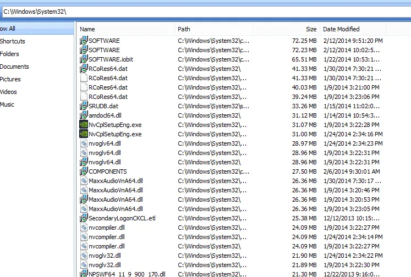Switch to the Pictures filter
This screenshot has width=411, height=277.
[x=10, y=79]
